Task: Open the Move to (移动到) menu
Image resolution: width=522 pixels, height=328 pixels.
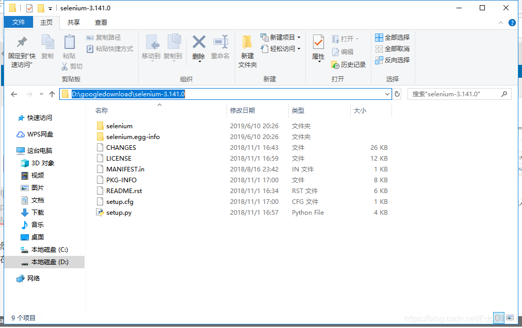Action: (x=151, y=48)
